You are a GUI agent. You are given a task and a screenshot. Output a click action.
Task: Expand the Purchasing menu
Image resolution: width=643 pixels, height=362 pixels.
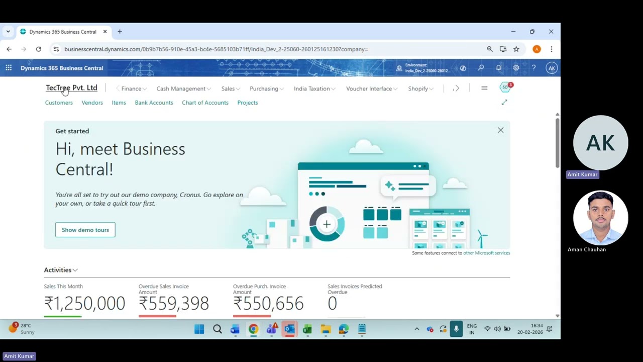pyautogui.click(x=267, y=88)
